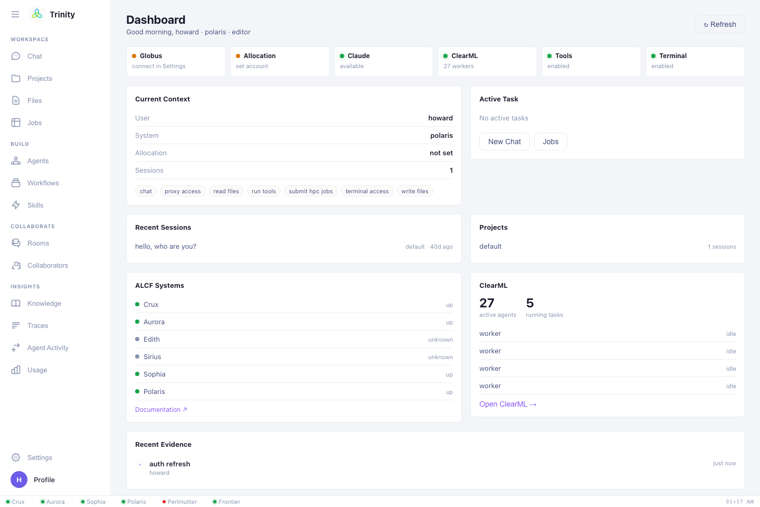Image resolution: width=760 pixels, height=507 pixels.
Task: Click Perlmutter in the status bar
Action: (179, 502)
